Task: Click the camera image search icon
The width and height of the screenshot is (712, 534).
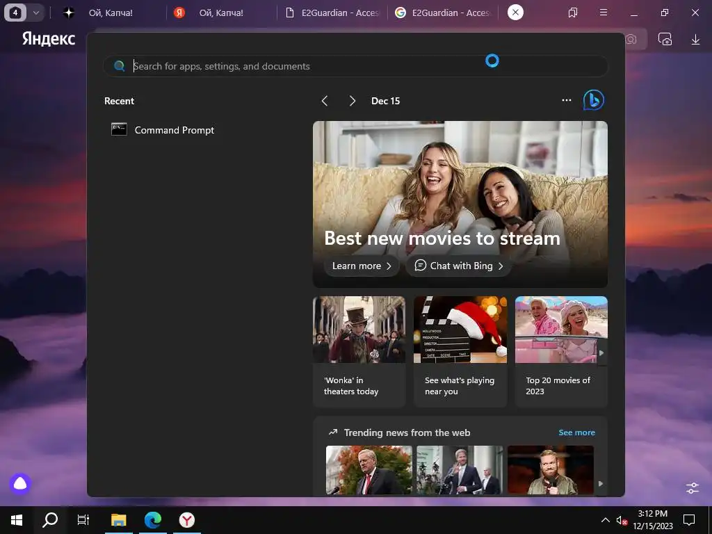Action: click(631, 40)
